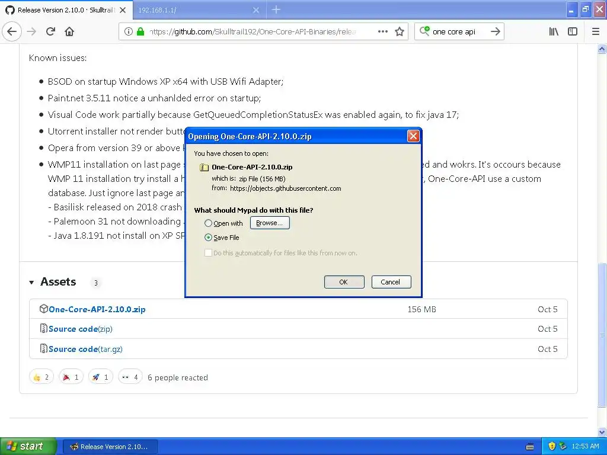Viewport: 607px width, 455px height.
Task: Click the network connection tray icon
Action: [563, 446]
